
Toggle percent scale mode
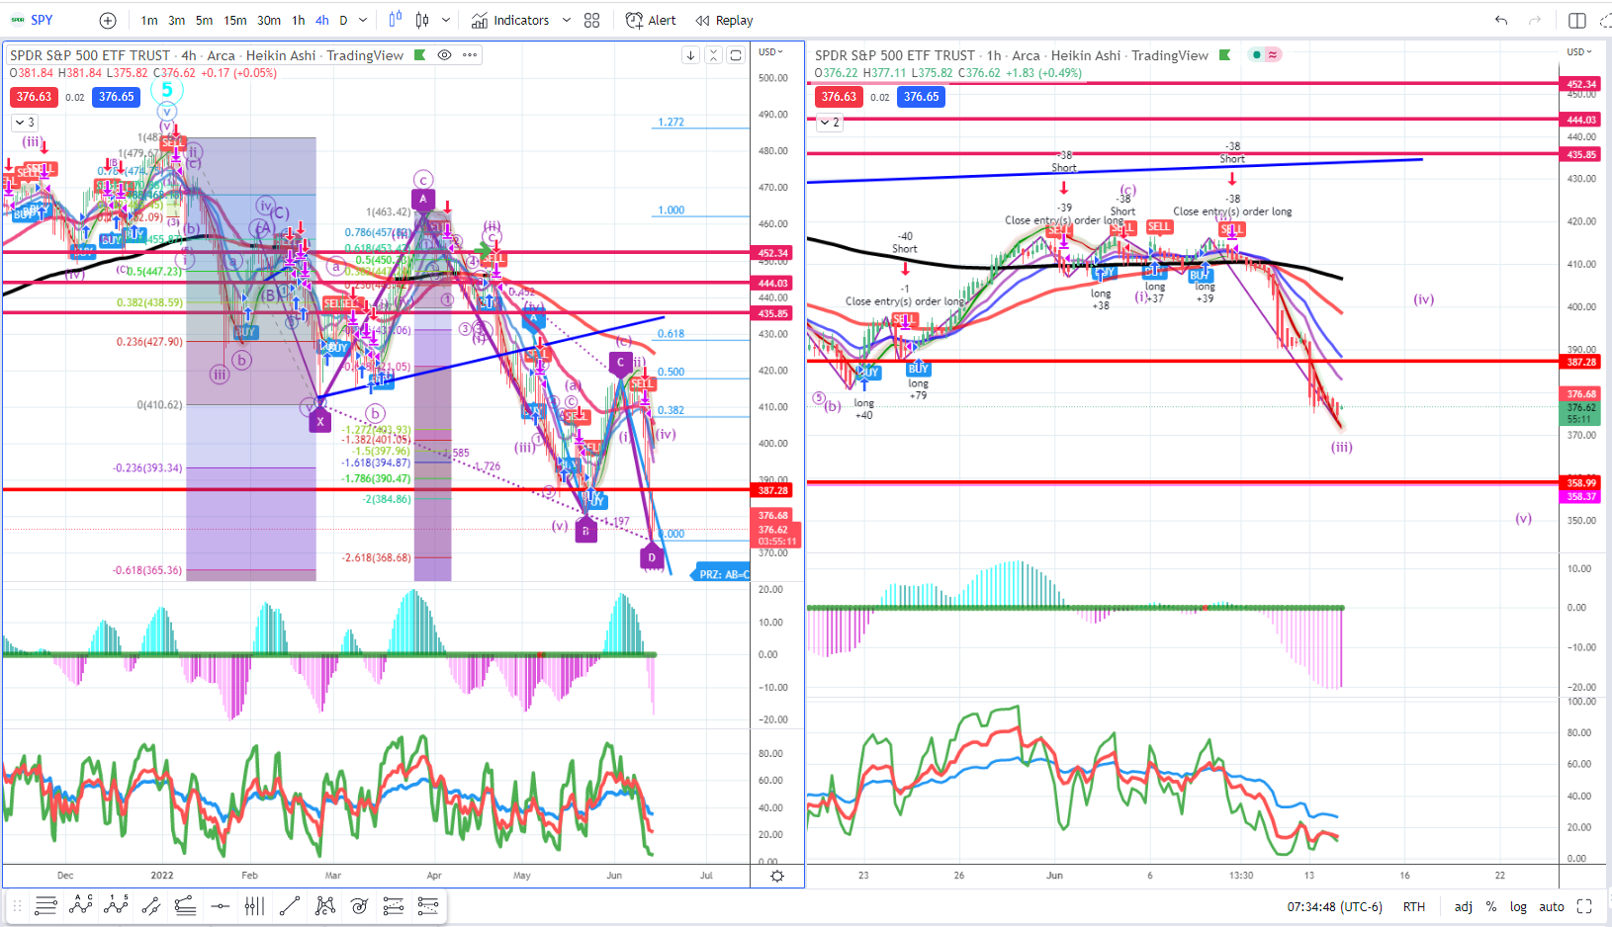click(1491, 906)
